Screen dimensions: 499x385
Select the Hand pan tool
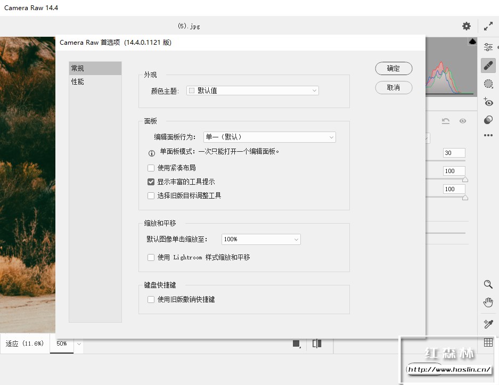488,302
